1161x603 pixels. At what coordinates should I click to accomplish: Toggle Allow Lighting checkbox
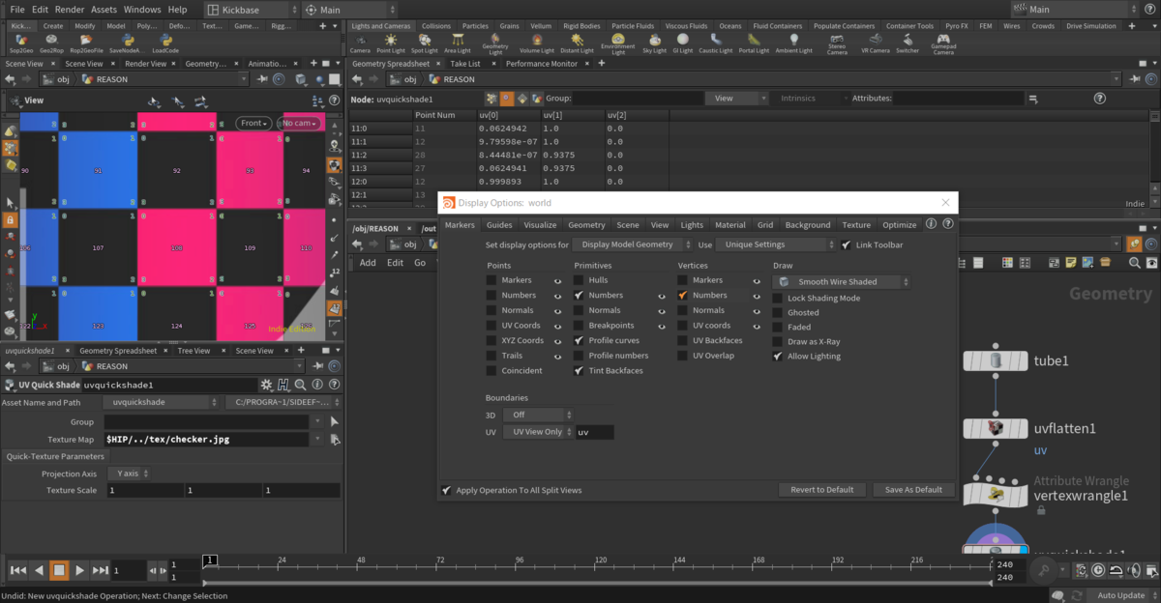778,356
